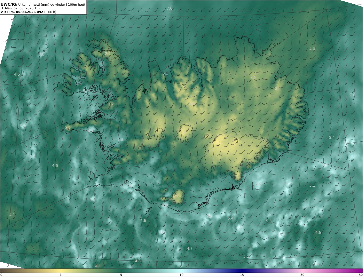The width and height of the screenshot is (363, 277).
Task: Click the "4.0" value label on the map
Action: 312,49
